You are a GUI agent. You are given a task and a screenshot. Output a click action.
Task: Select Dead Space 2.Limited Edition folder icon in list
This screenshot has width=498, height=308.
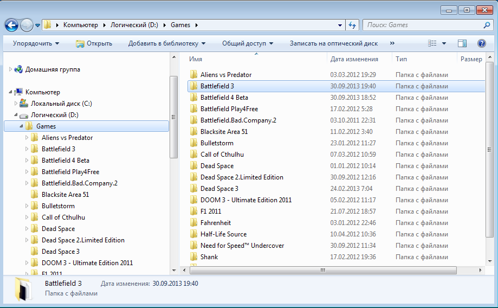click(194, 177)
